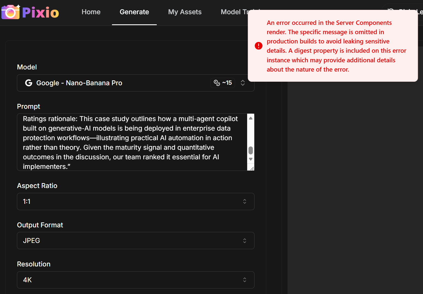Click inside the Prompt text area
The image size is (423, 294).
coord(132,142)
